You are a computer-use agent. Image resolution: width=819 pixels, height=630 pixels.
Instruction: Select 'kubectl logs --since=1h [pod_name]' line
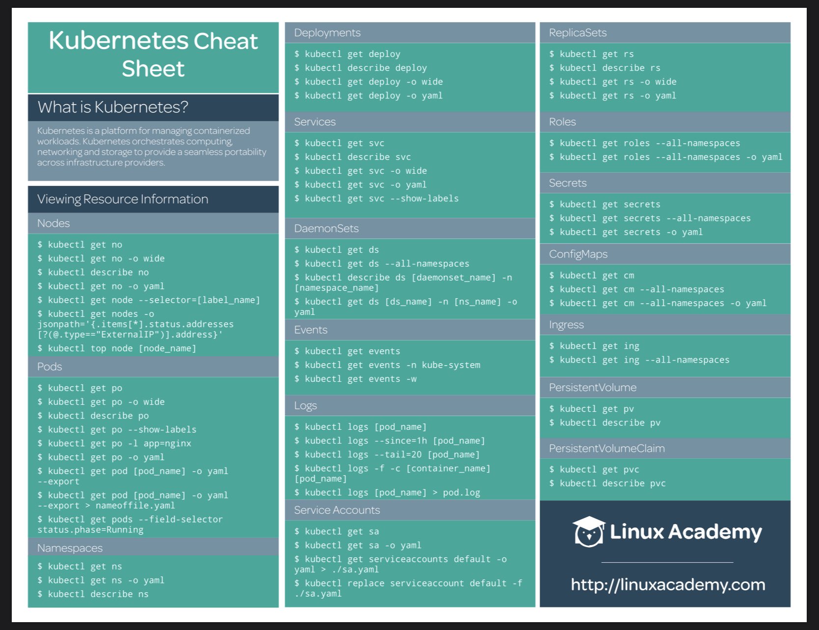pos(390,441)
